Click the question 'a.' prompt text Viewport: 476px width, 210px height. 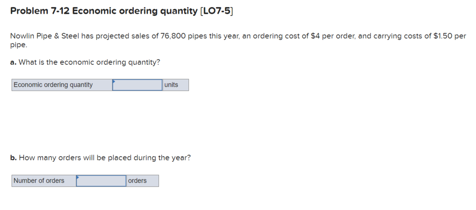pos(84,62)
